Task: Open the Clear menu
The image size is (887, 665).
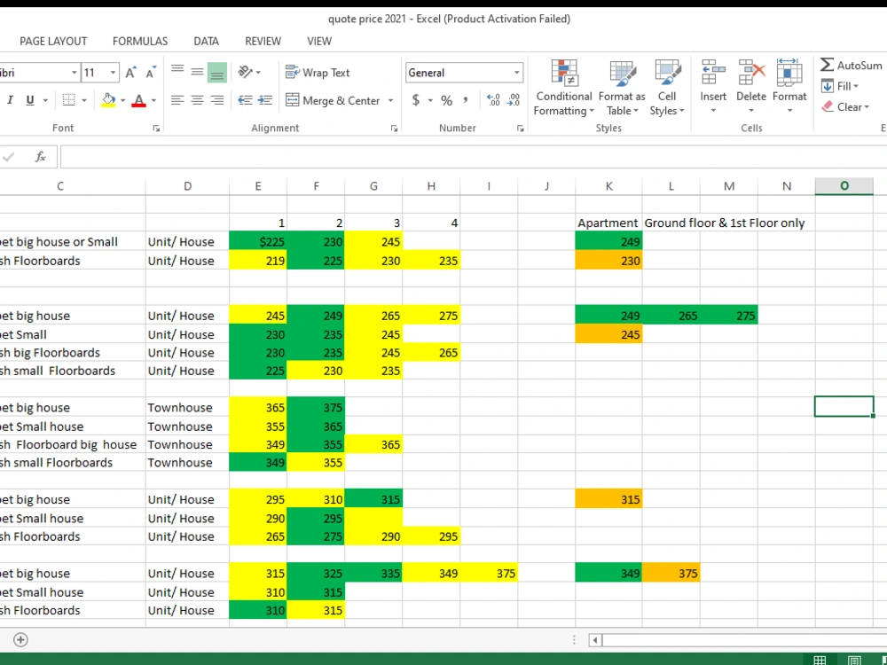Action: pyautogui.click(x=845, y=107)
